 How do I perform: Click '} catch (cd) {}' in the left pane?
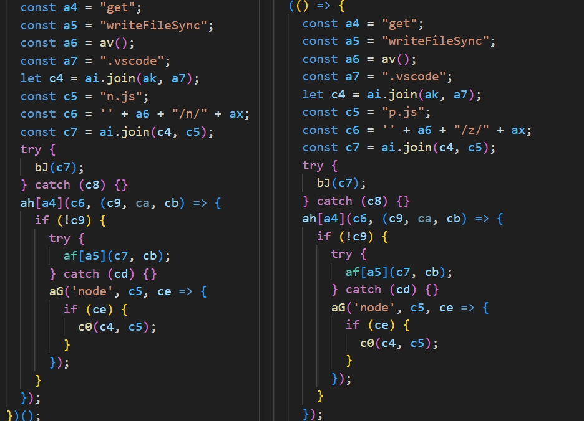pyautogui.click(x=103, y=274)
